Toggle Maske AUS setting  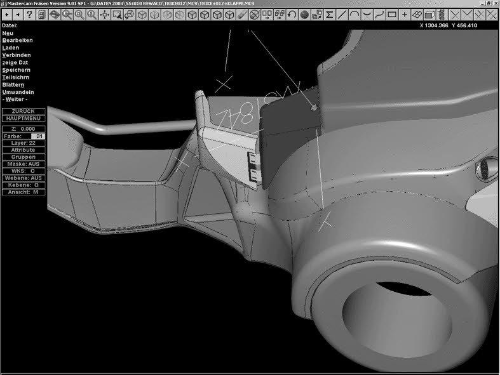click(x=24, y=164)
